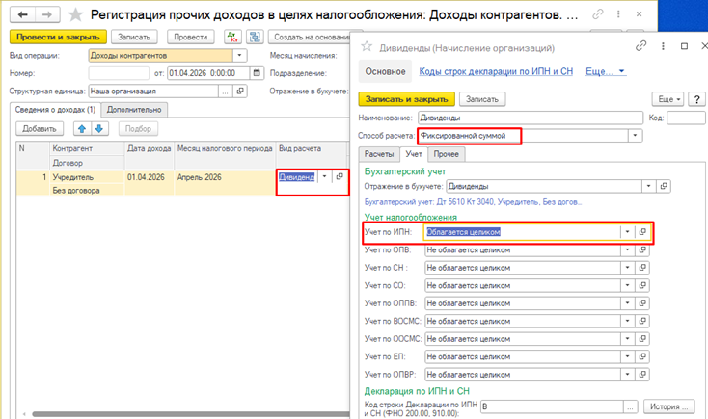Click the back navigation arrow
The width and height of the screenshot is (708, 419).
click(21, 14)
